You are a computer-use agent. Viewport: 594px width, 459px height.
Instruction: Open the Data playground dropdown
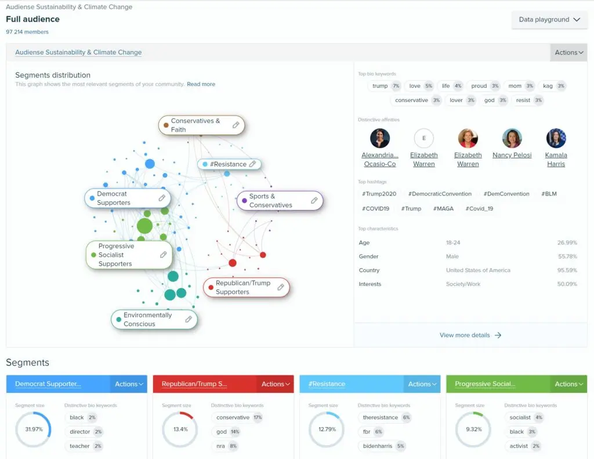pyautogui.click(x=549, y=20)
